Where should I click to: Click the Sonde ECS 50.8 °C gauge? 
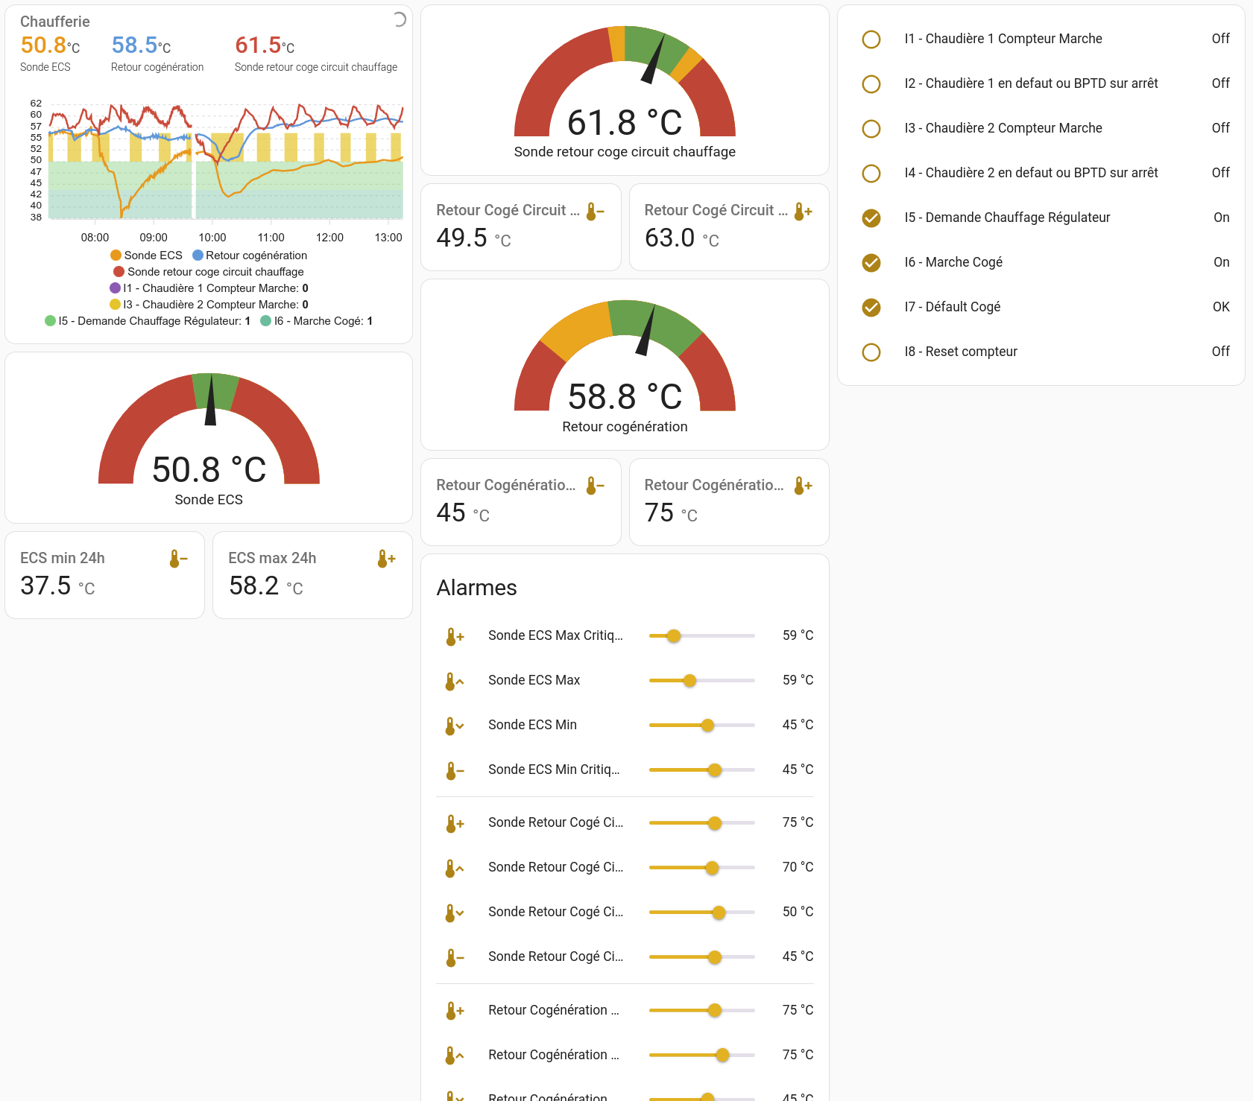tap(209, 438)
